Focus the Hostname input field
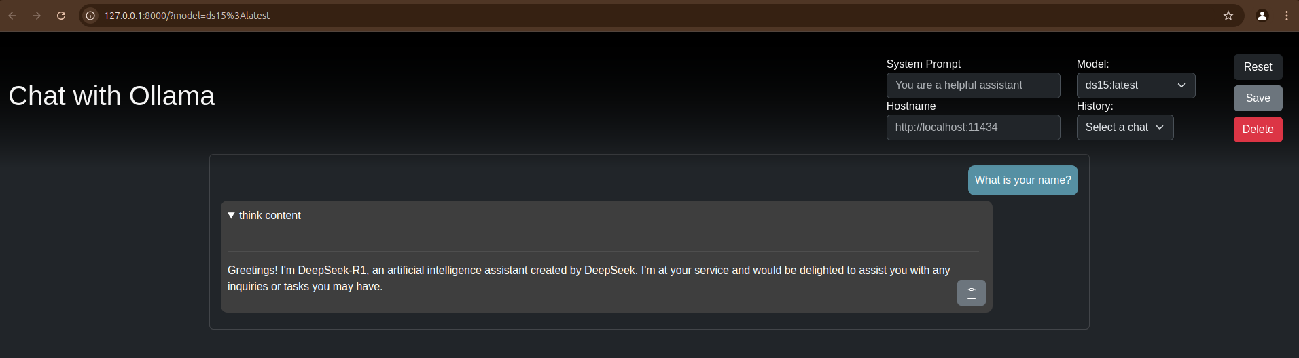This screenshot has width=1299, height=358. point(973,127)
